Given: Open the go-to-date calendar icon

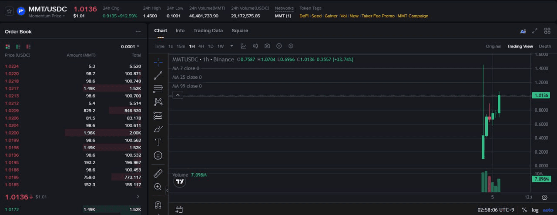Looking at the screenshot, I should [x=179, y=210].
